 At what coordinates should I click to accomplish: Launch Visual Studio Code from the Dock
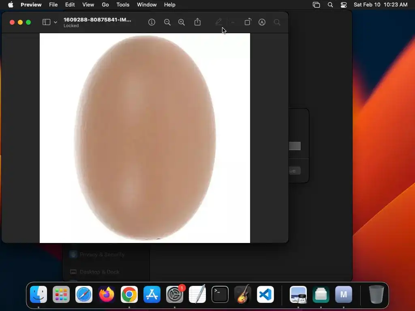(265, 294)
